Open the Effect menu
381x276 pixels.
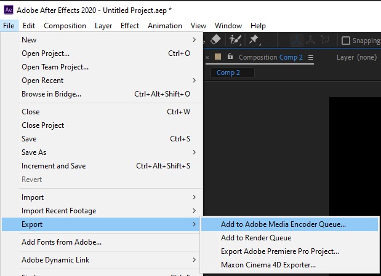[x=130, y=25]
